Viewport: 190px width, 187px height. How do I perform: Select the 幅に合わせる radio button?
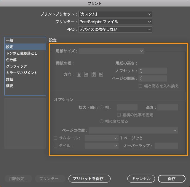pos(101,121)
